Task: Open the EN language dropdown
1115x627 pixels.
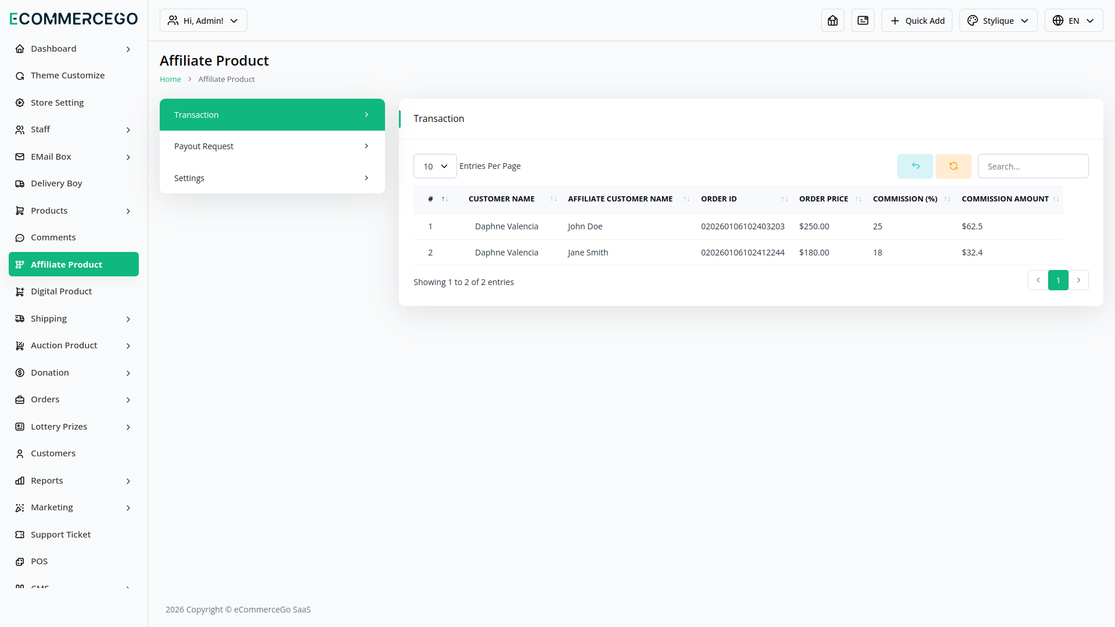Action: (1074, 20)
